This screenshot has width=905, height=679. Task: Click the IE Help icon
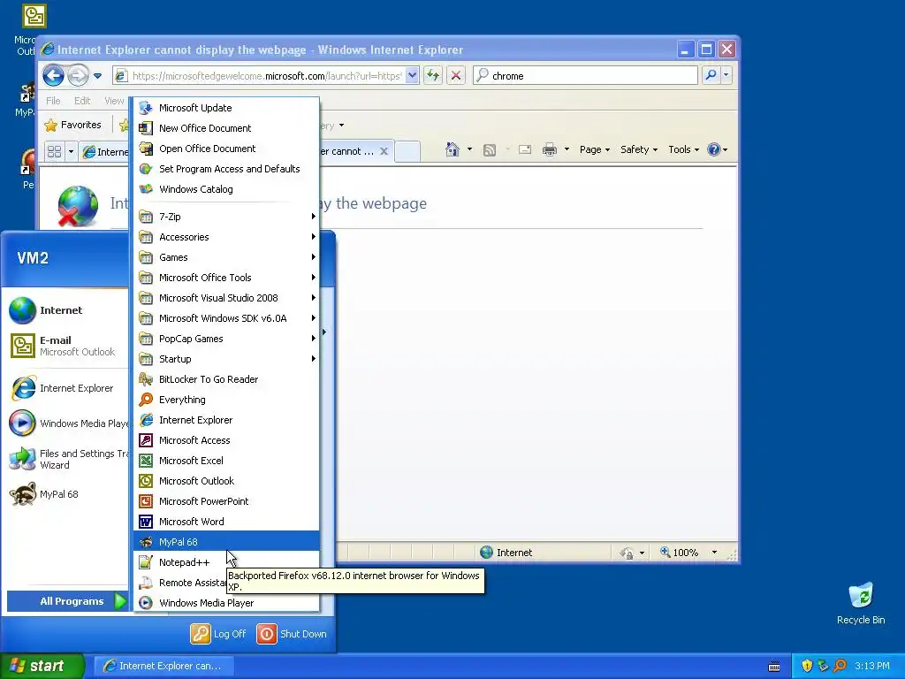click(x=714, y=149)
